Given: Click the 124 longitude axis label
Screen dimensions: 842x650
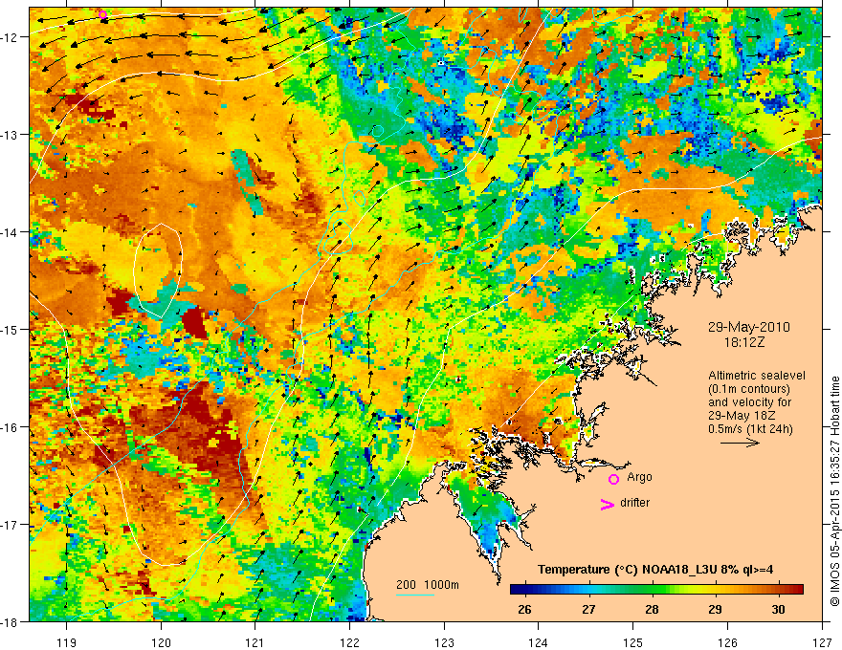Looking at the screenshot, I should click(x=539, y=642).
